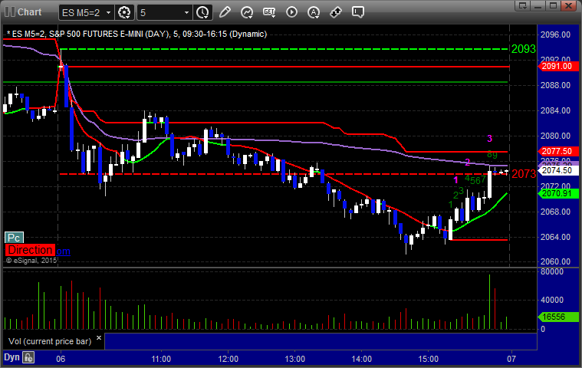The image size is (582, 368).
Task: Click the 07 date axis label
Action: (511, 359)
